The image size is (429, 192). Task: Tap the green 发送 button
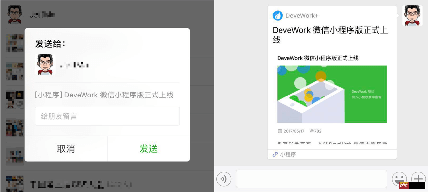click(148, 149)
